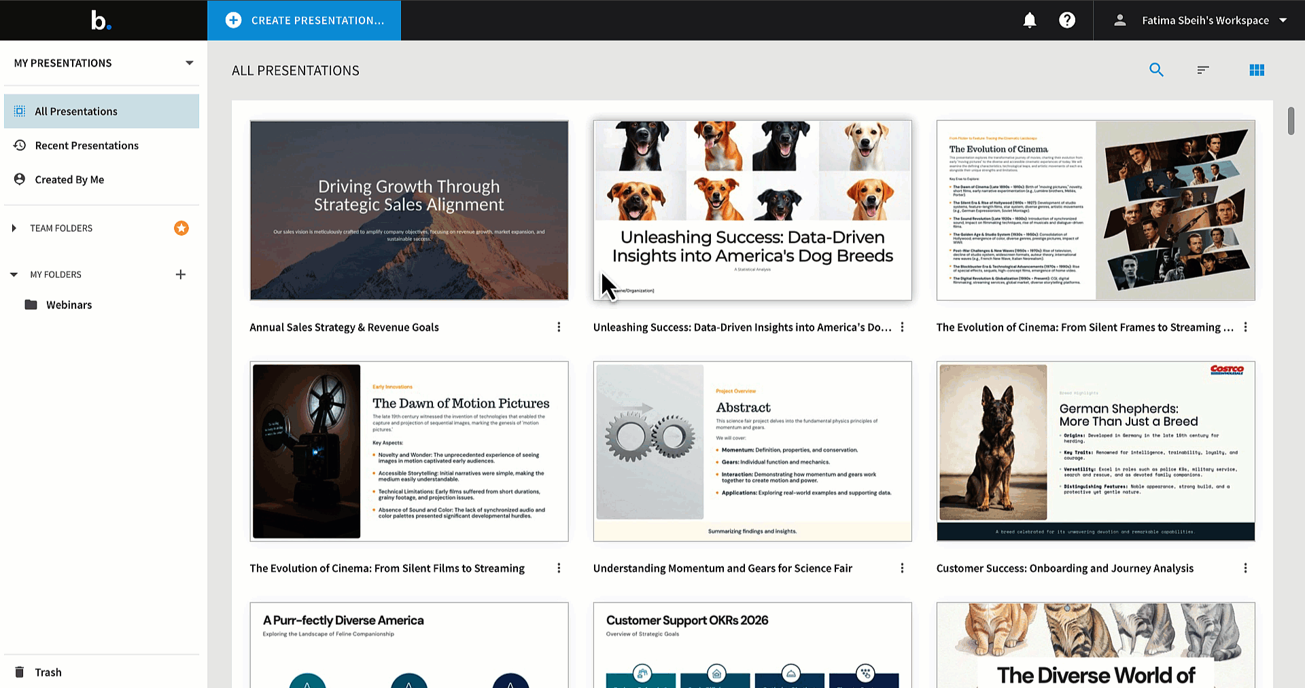Click the search magnifier icon
The image size is (1305, 688).
pyautogui.click(x=1155, y=70)
